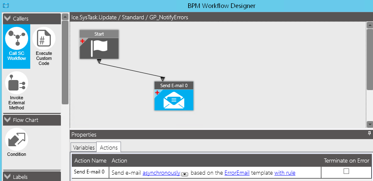Collapse the Callers section
This screenshot has height=181, width=373.
point(8,18)
